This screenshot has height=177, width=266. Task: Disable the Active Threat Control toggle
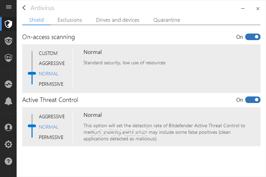[x=252, y=100]
